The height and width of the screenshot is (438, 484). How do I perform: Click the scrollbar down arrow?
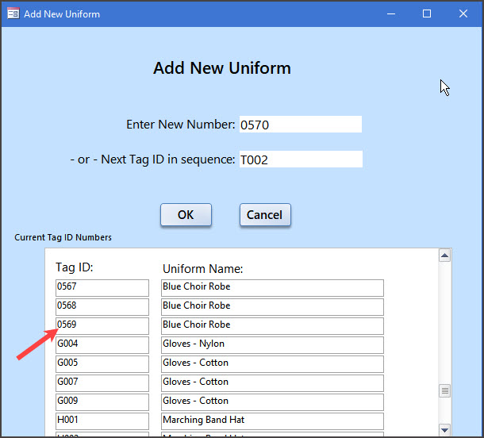coord(445,429)
